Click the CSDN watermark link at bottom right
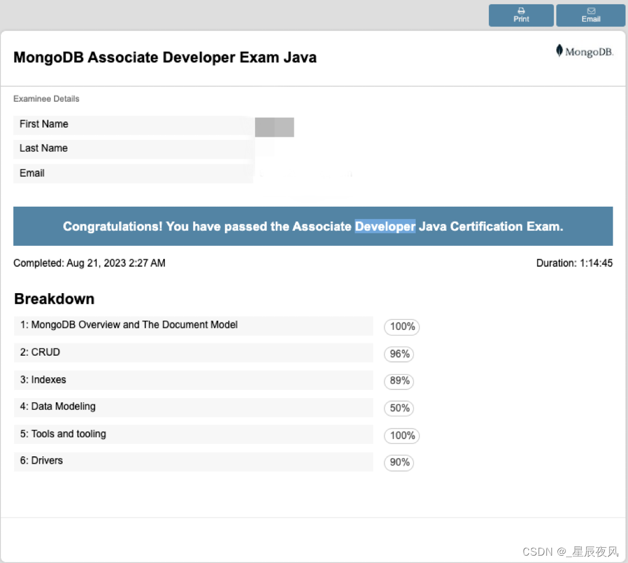628x563 pixels. click(x=570, y=551)
